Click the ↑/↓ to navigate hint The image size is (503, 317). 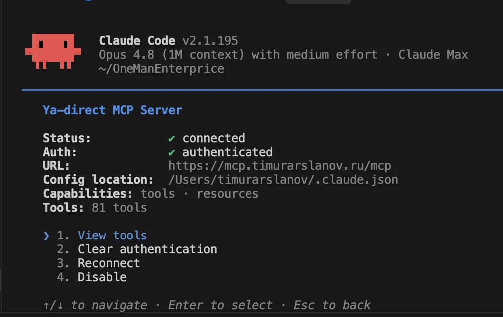tap(95, 305)
